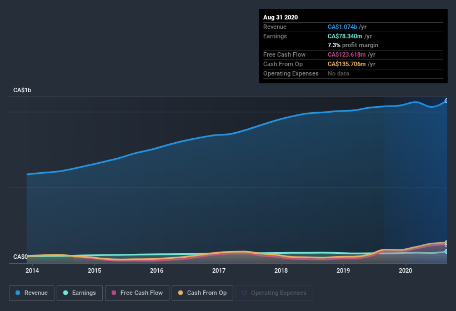
Task: Click the 2017 x-axis label
Action: (219, 270)
